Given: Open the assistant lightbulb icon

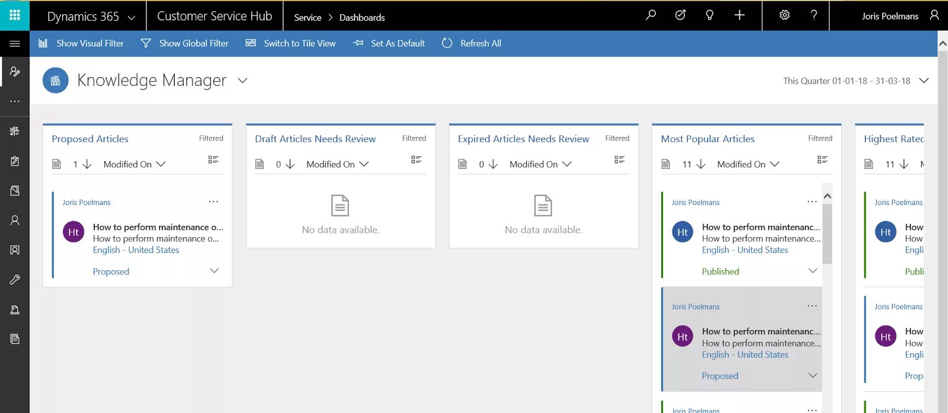Looking at the screenshot, I should point(709,15).
